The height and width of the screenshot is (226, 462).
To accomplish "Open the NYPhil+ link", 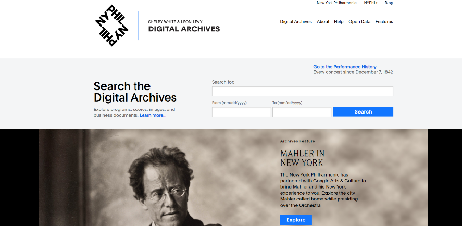I will click(x=371, y=3).
